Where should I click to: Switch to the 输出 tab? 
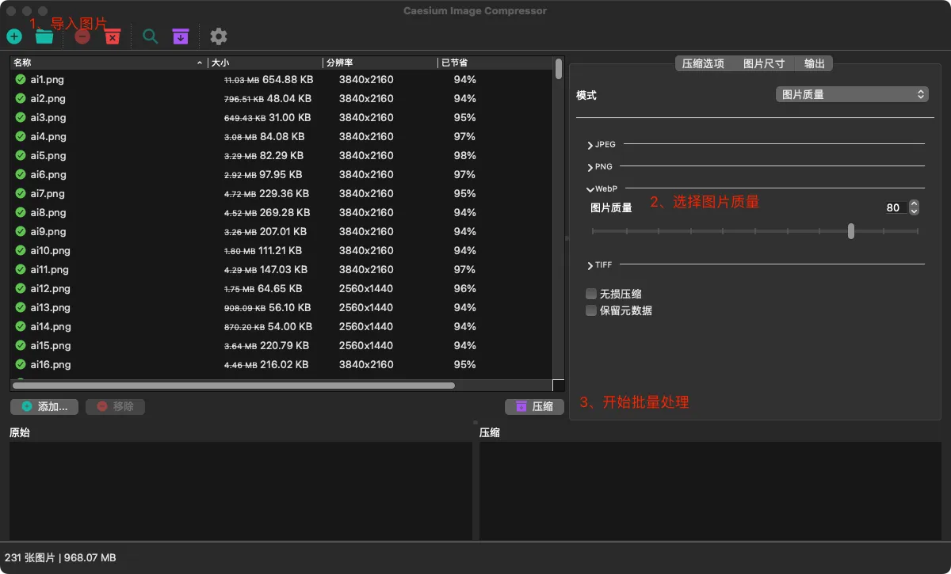pyautogui.click(x=814, y=63)
